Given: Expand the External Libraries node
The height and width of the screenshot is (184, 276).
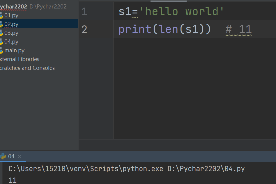Looking at the screenshot, I should pos(20,59).
